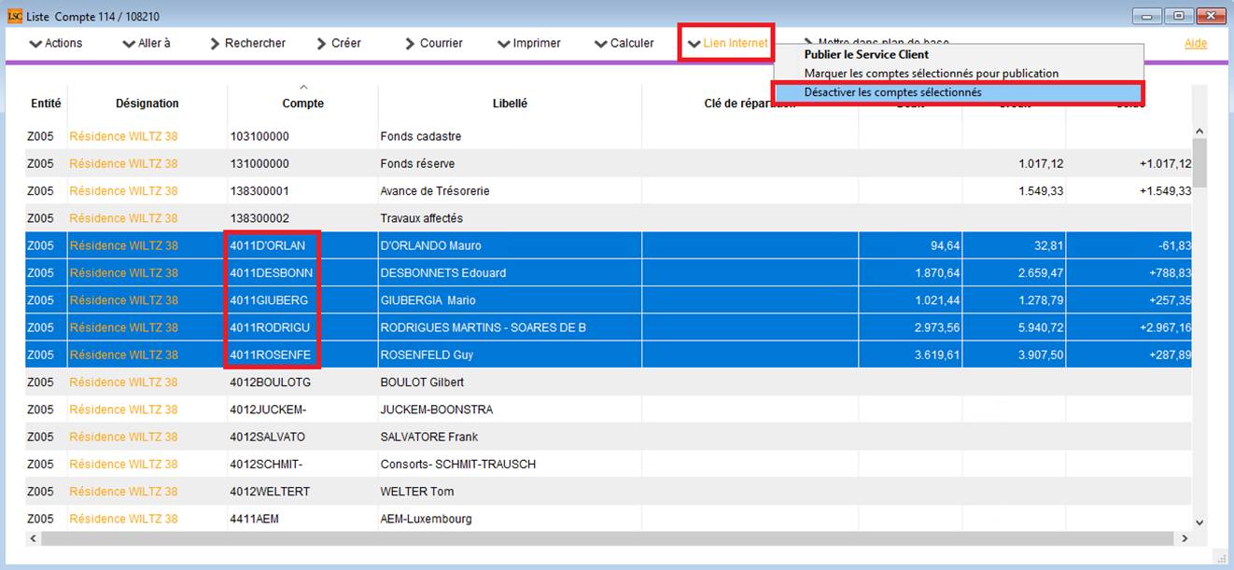The height and width of the screenshot is (570, 1234).
Task: Sort by the Désignation column header
Action: coord(147,104)
